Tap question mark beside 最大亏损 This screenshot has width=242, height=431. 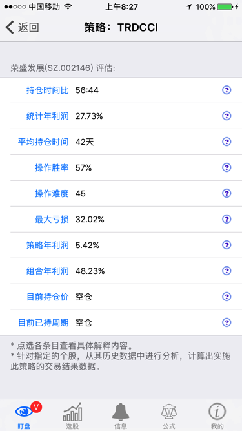tap(227, 219)
